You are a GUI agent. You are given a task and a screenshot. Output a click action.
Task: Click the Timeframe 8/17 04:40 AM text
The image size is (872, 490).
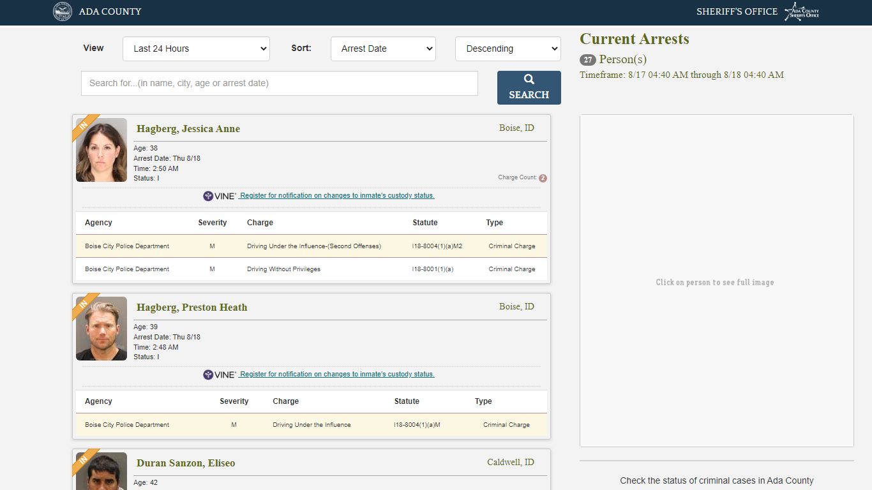point(682,75)
